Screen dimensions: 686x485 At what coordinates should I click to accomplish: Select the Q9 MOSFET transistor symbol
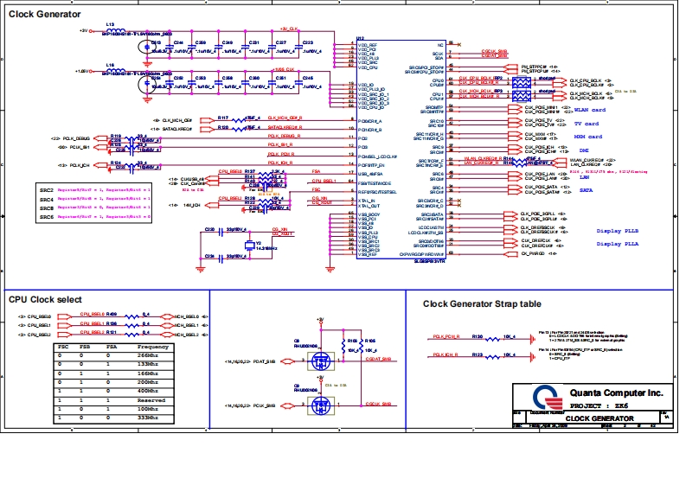pyautogui.click(x=320, y=404)
